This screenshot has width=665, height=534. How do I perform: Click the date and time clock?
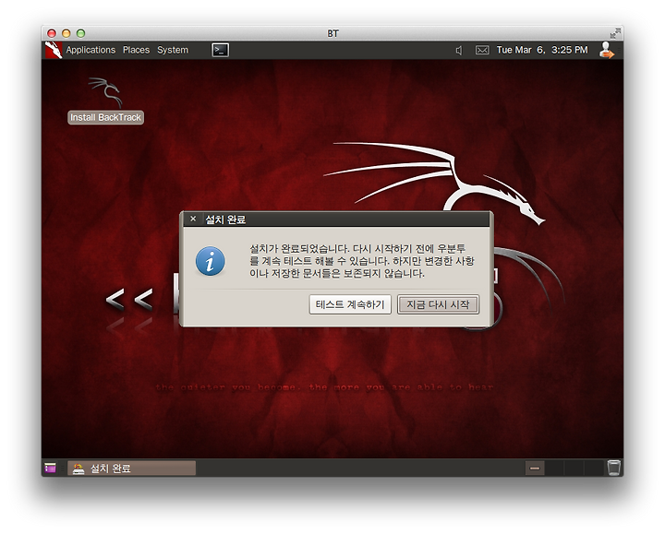(542, 50)
